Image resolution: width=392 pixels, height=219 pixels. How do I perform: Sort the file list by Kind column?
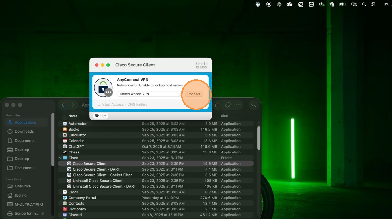click(224, 116)
